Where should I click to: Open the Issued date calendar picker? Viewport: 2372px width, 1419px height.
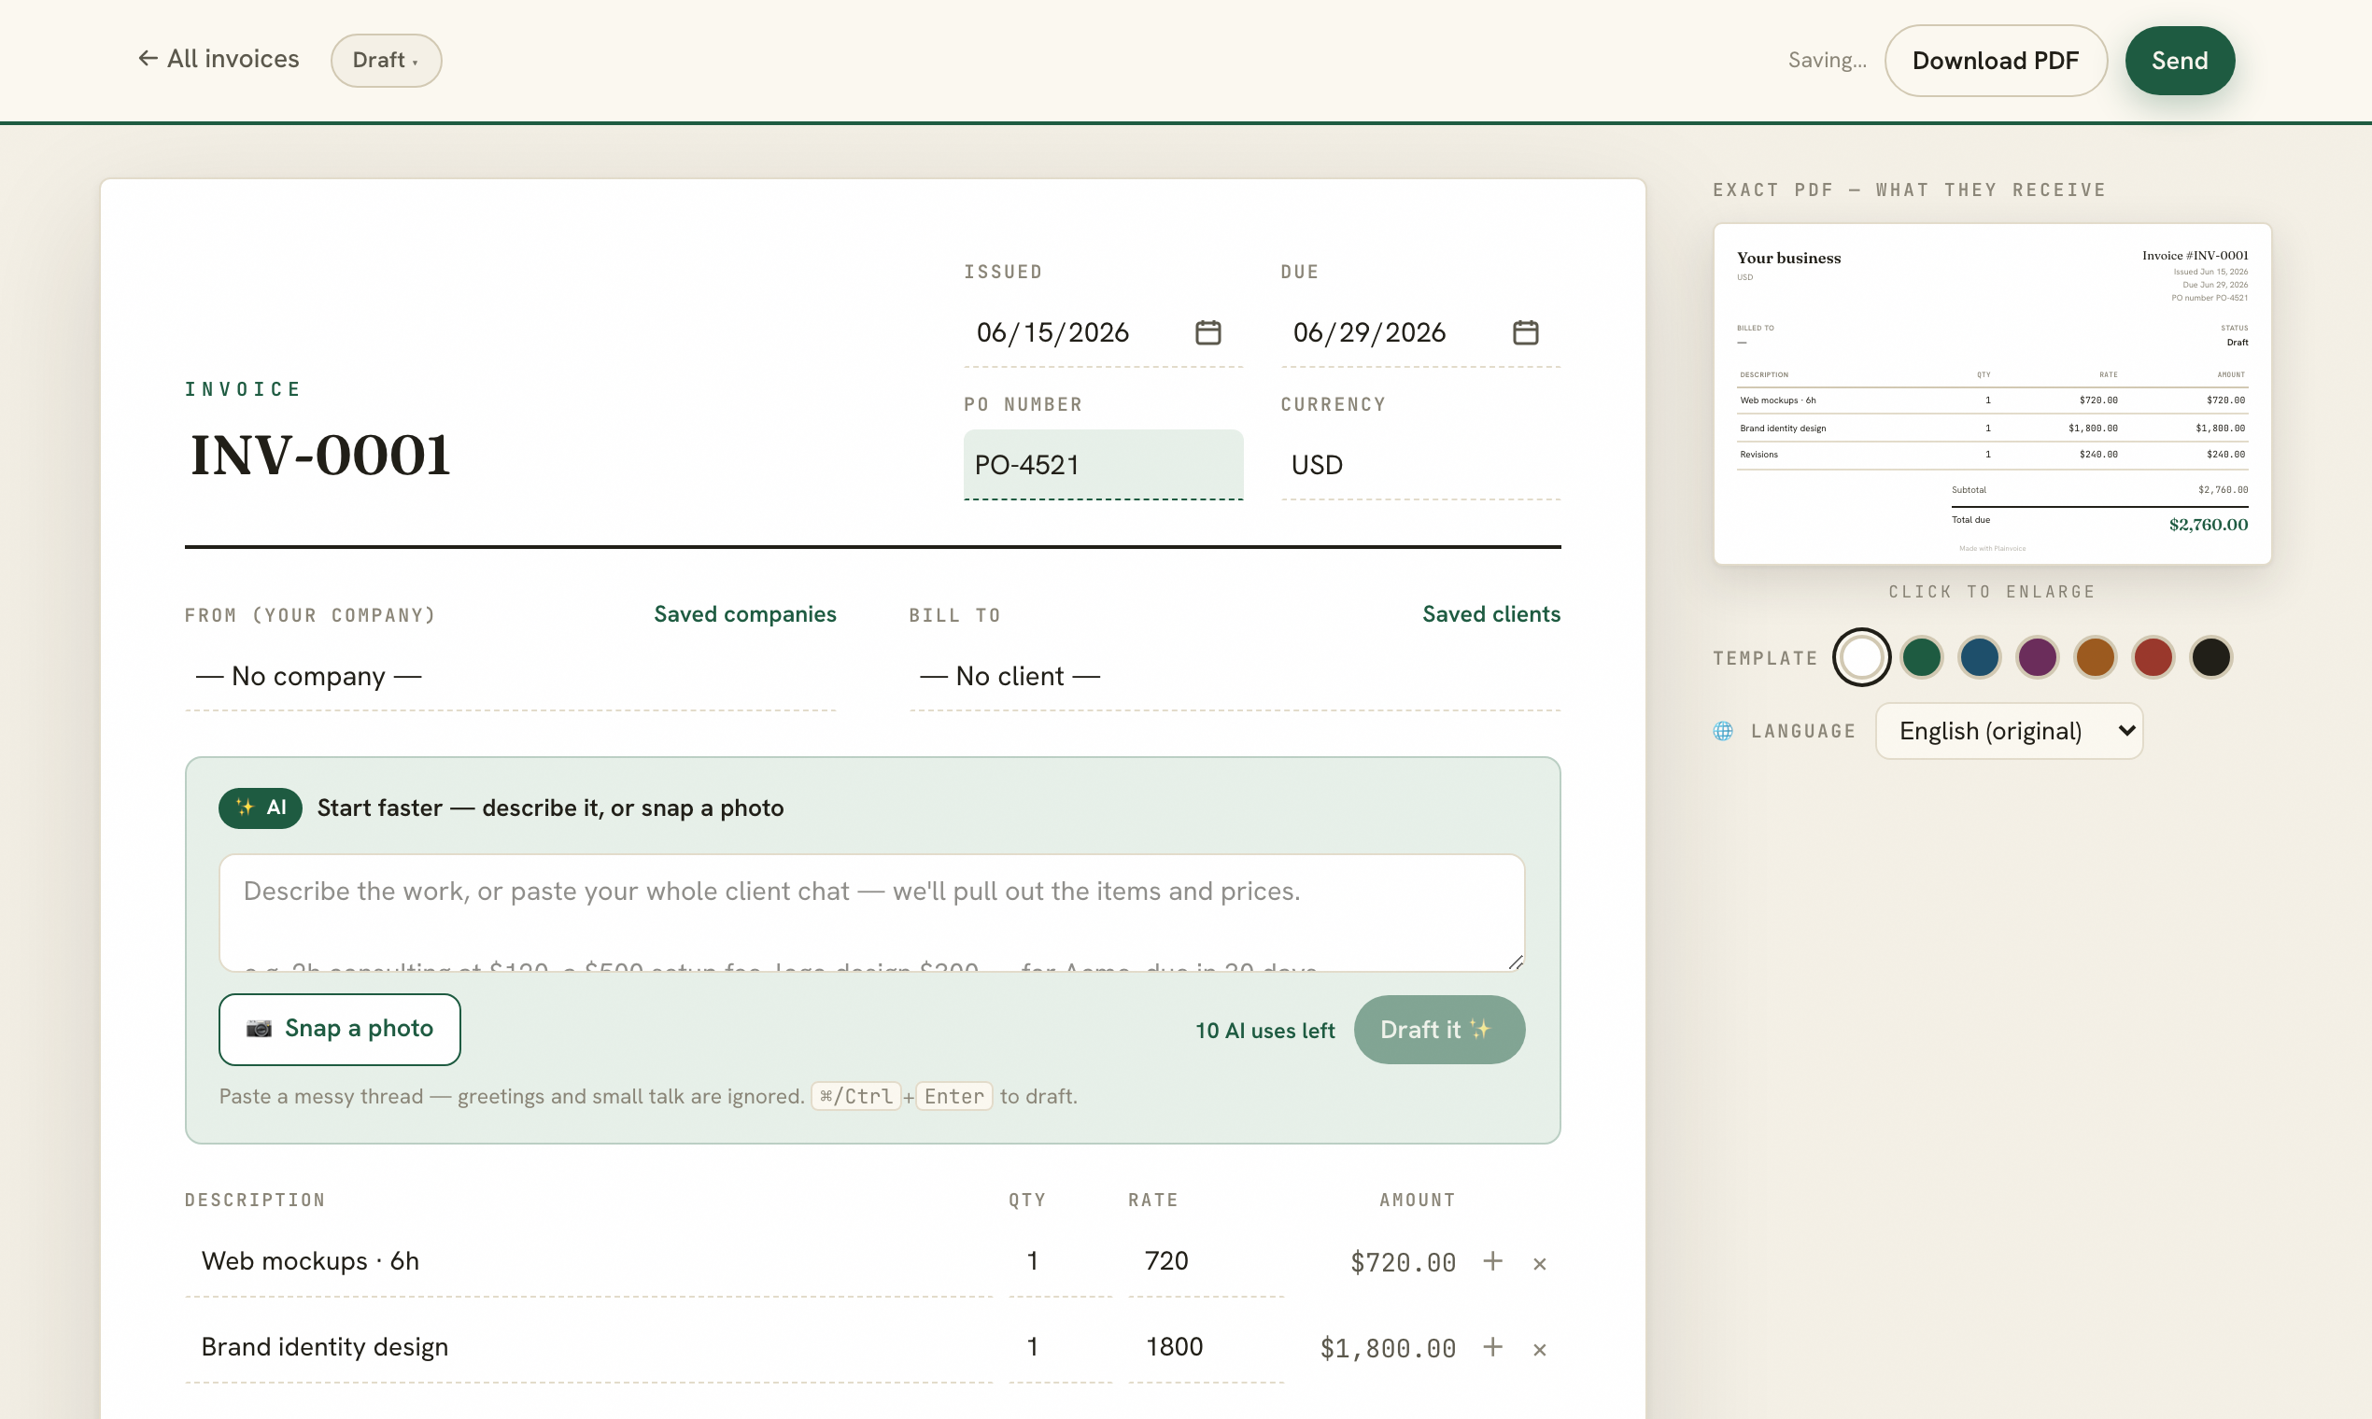pos(1208,331)
